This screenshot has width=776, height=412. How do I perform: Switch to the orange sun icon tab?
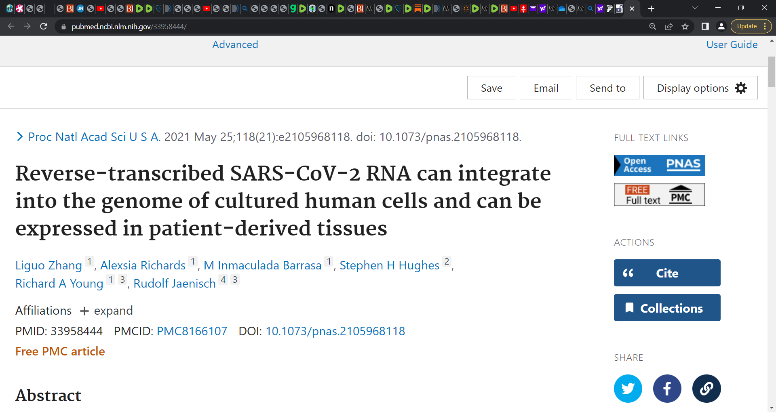466,8
